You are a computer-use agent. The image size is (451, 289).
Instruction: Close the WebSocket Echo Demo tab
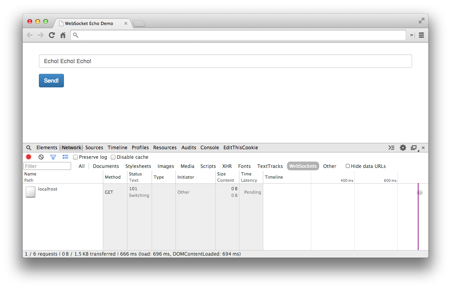126,23
